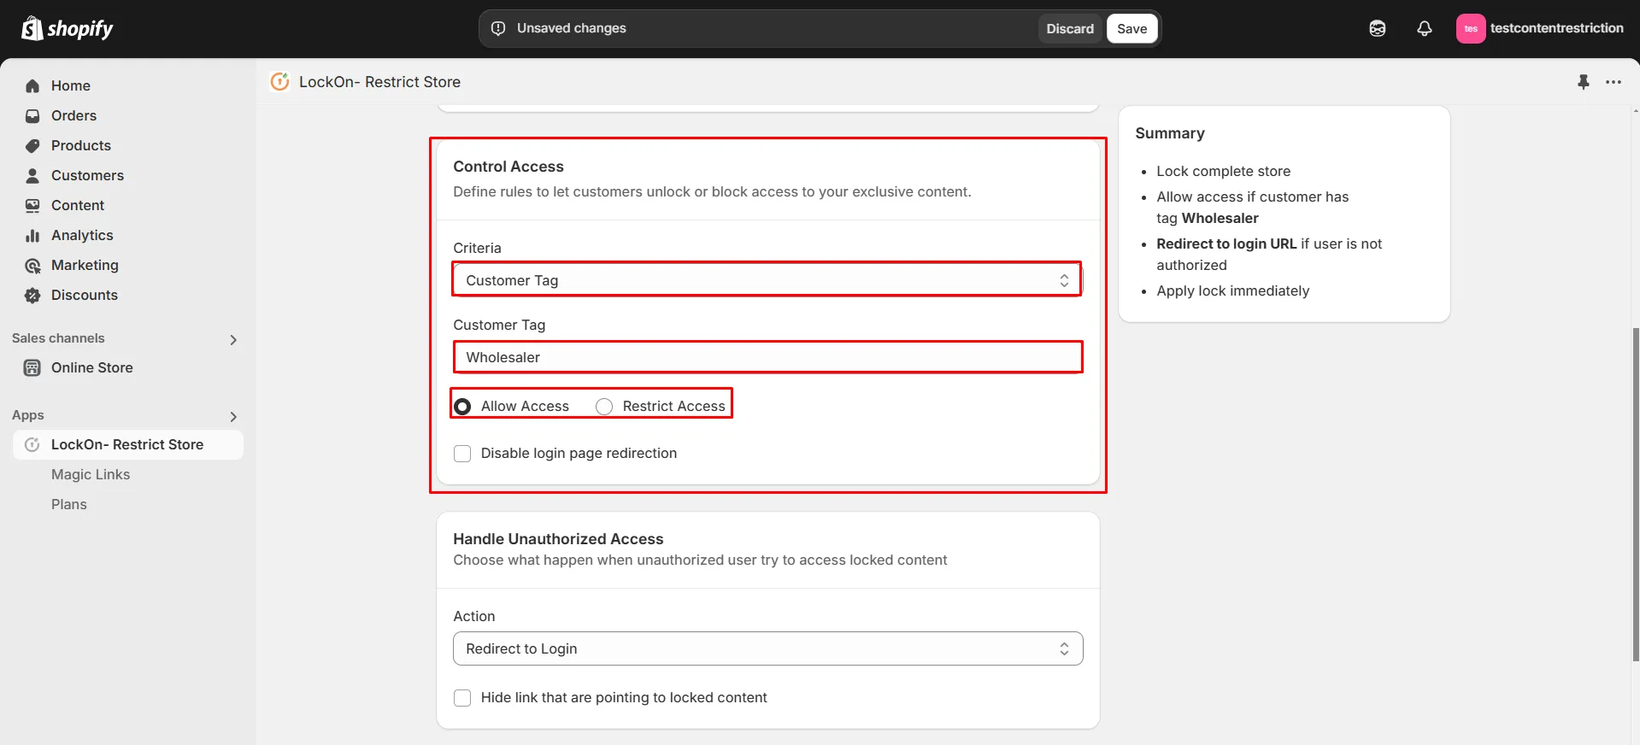Click the 'Redirect to login URL' summary text
1640x745 pixels.
coord(1226,243)
